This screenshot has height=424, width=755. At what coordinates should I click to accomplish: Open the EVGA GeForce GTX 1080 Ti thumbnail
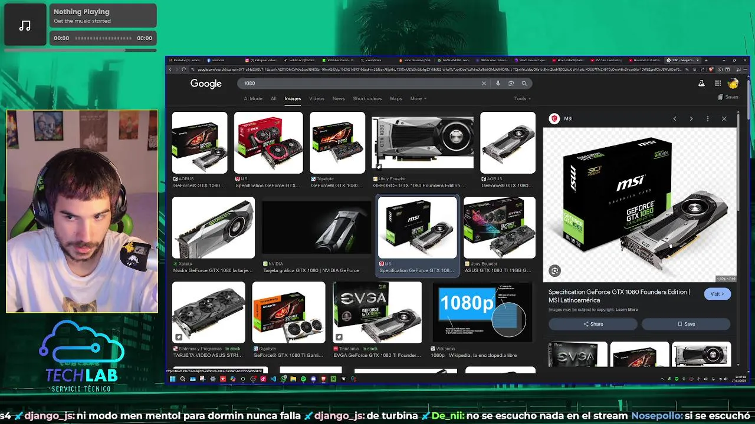pyautogui.click(x=377, y=312)
